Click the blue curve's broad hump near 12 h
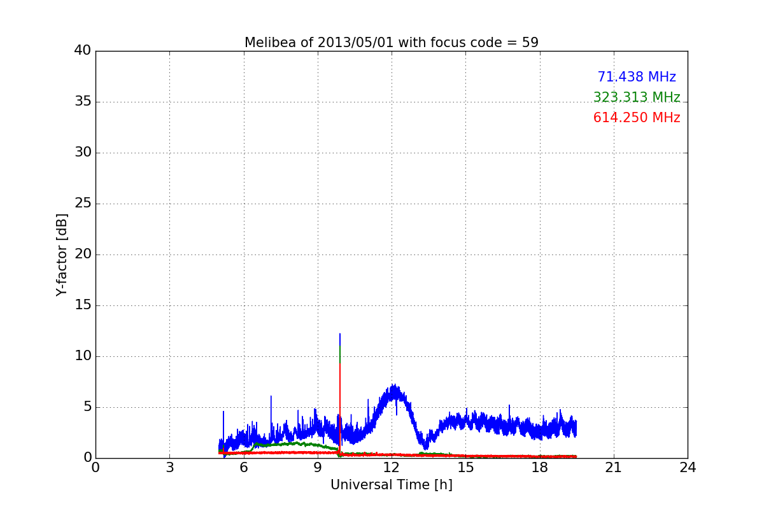 395,393
